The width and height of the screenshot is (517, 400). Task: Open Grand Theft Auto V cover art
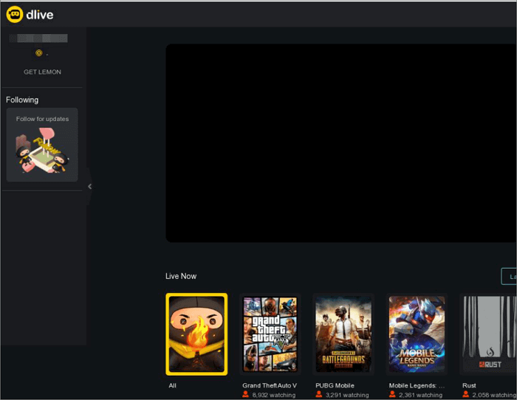270,334
